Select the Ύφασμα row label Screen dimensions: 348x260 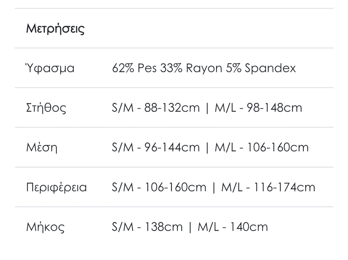click(50, 68)
